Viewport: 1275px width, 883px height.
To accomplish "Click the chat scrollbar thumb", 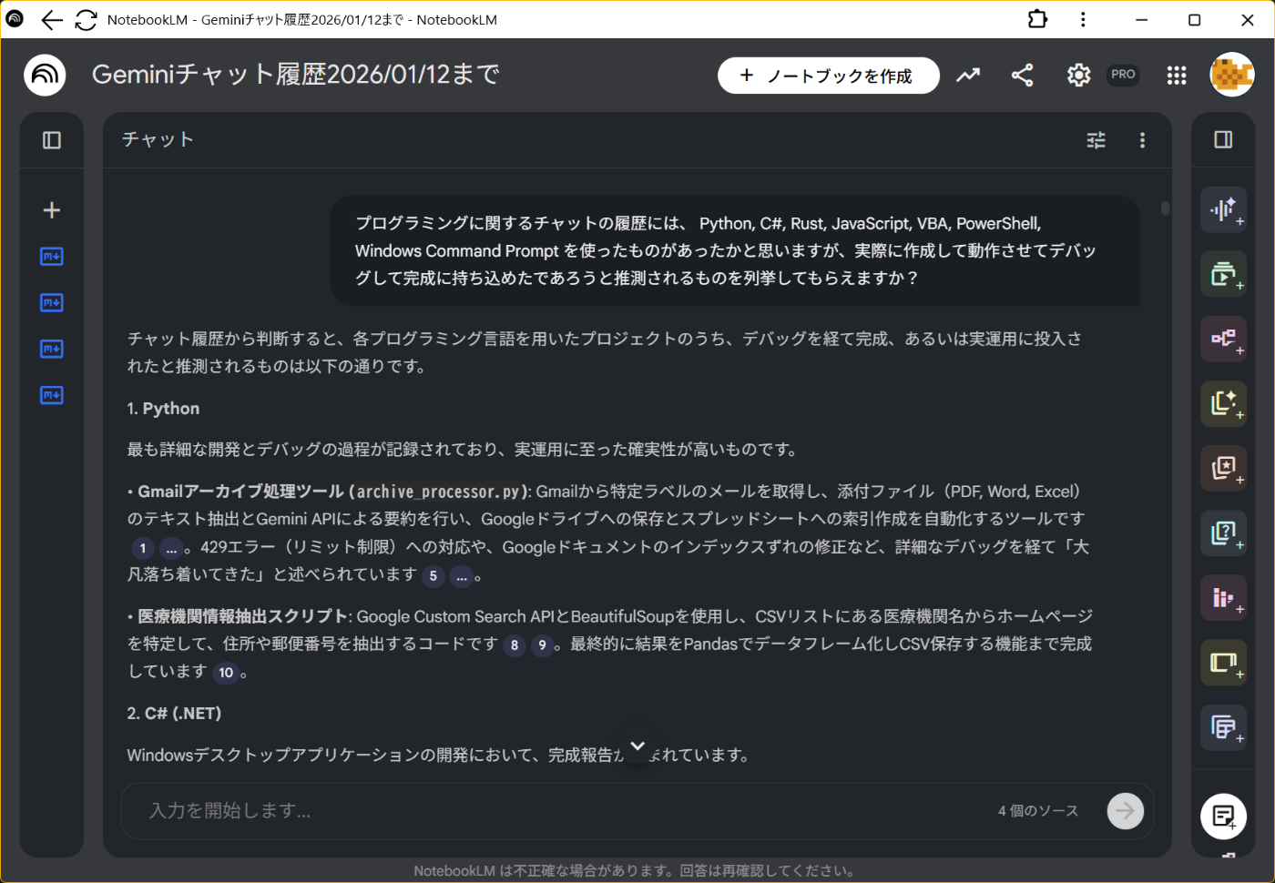I will (x=1165, y=208).
